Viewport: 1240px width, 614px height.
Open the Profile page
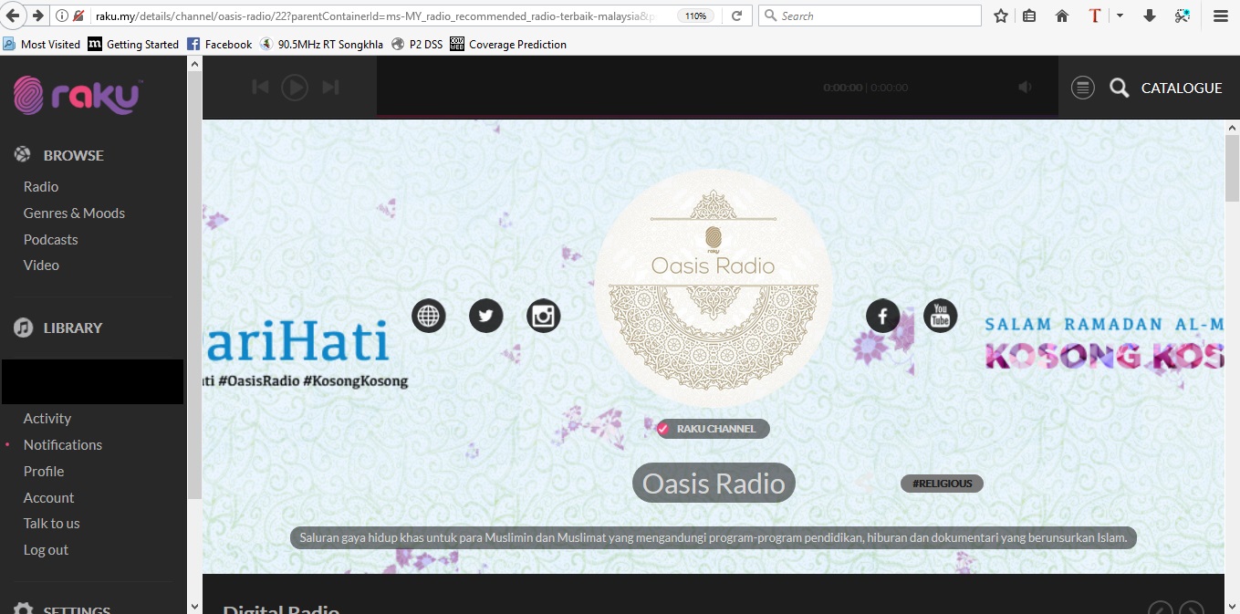tap(44, 471)
